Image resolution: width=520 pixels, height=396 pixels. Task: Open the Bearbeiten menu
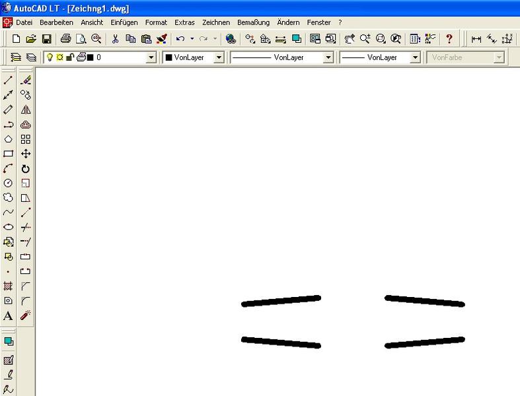pyautogui.click(x=56, y=22)
